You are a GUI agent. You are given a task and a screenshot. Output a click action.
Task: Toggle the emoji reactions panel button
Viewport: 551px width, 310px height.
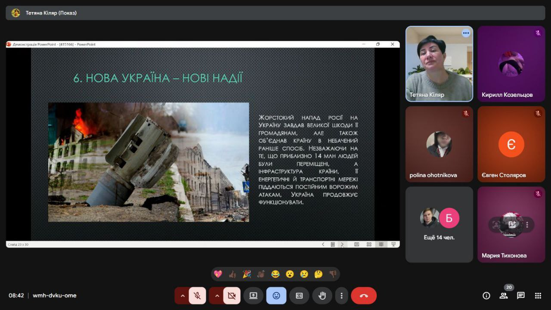pos(276,296)
